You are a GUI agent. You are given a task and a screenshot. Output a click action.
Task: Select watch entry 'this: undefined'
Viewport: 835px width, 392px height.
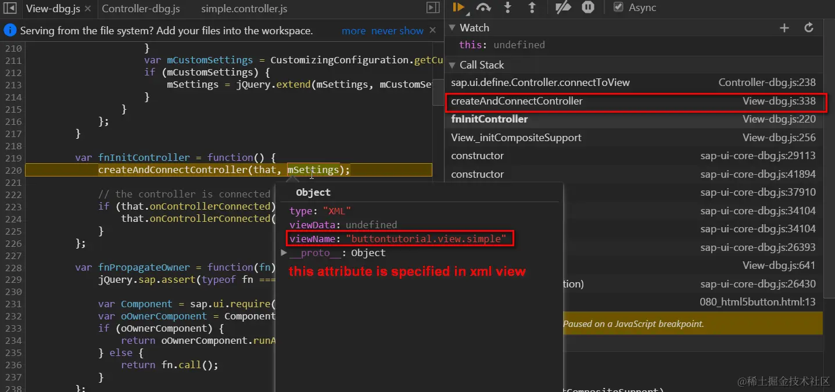click(x=502, y=45)
